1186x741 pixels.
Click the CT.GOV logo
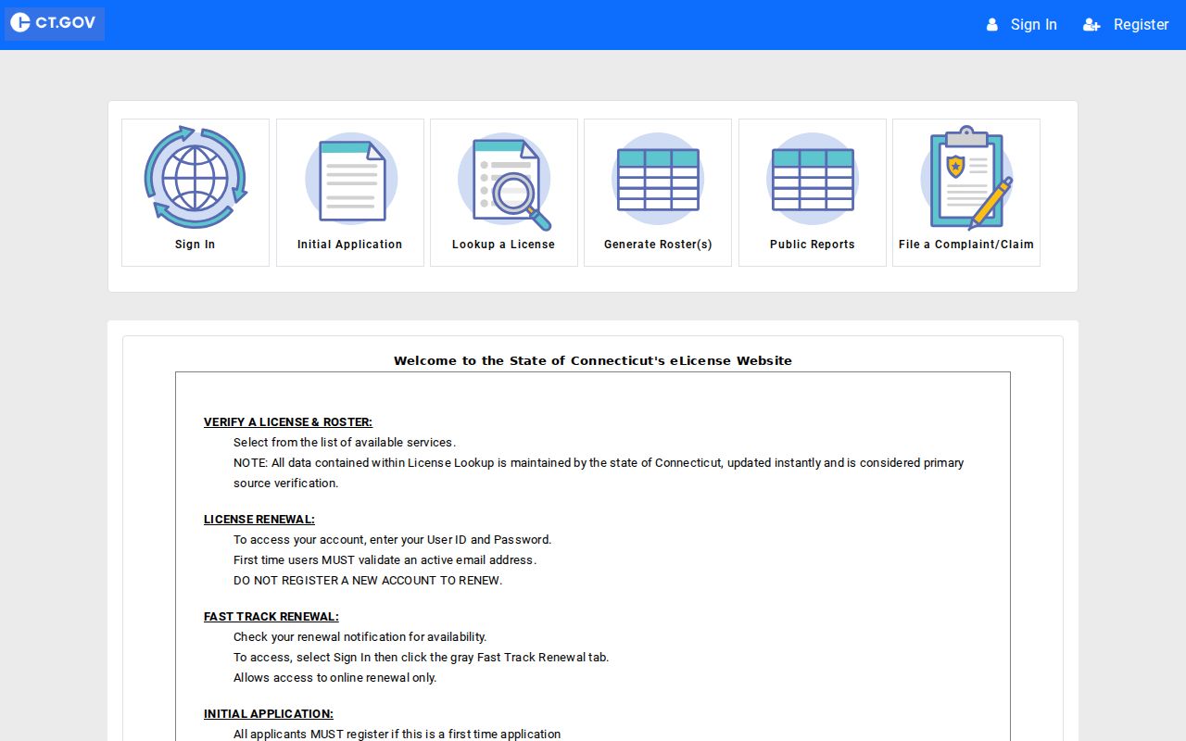point(54,23)
